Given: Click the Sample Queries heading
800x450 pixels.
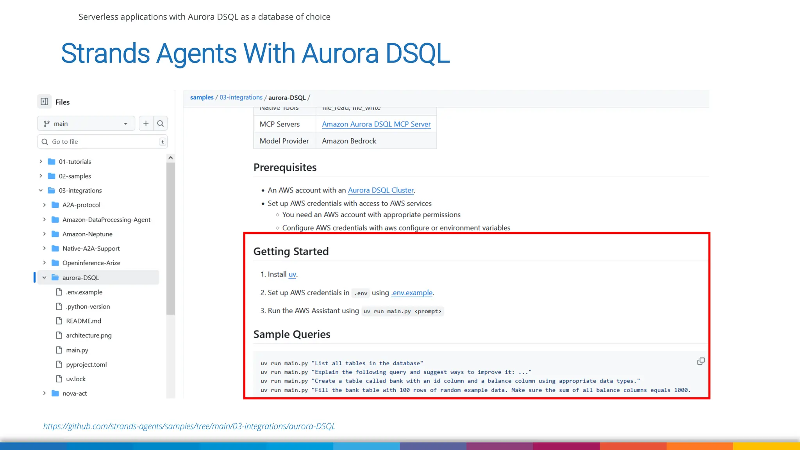Looking at the screenshot, I should tap(292, 334).
